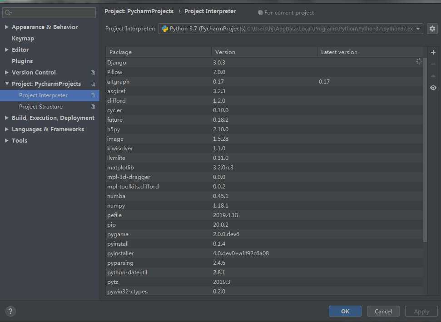This screenshot has height=322, width=441.
Task: Click the upgrade package arrow icon
Action: coord(433,76)
